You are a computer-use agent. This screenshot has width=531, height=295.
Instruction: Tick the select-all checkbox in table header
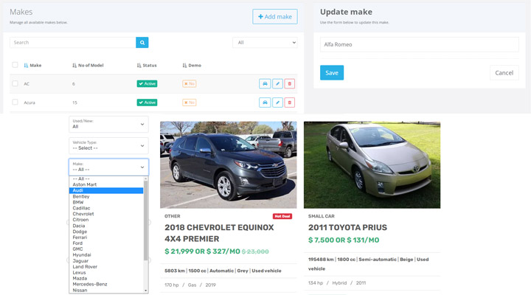pyautogui.click(x=15, y=65)
